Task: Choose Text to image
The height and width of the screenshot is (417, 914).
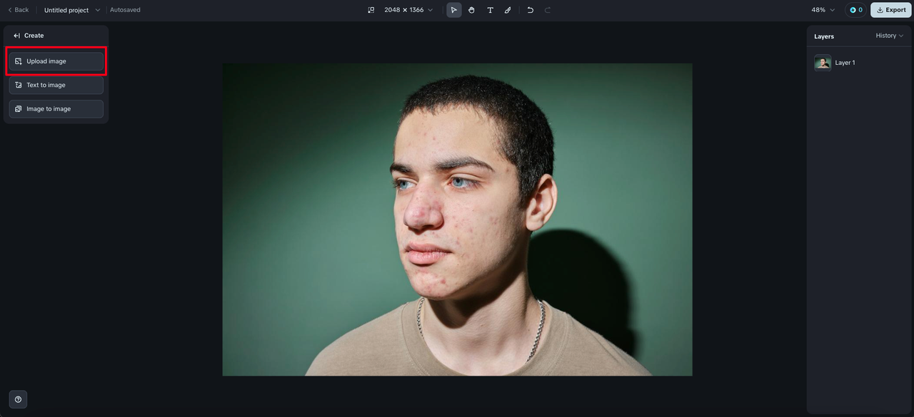Action: (56, 85)
